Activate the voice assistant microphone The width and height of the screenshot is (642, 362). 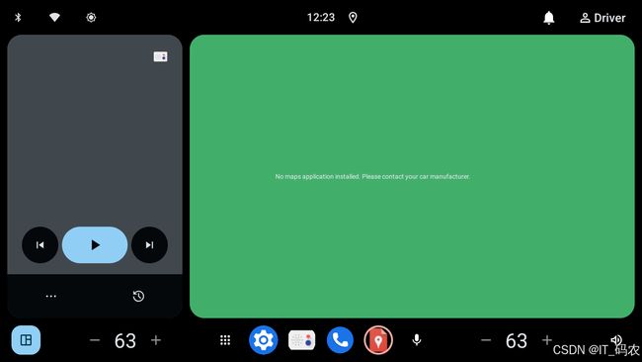tap(417, 340)
